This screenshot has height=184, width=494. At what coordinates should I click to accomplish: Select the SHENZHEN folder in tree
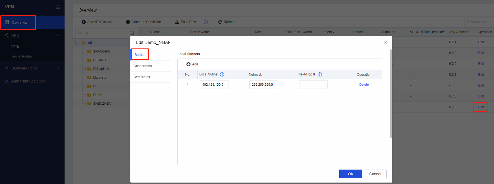pos(102,104)
